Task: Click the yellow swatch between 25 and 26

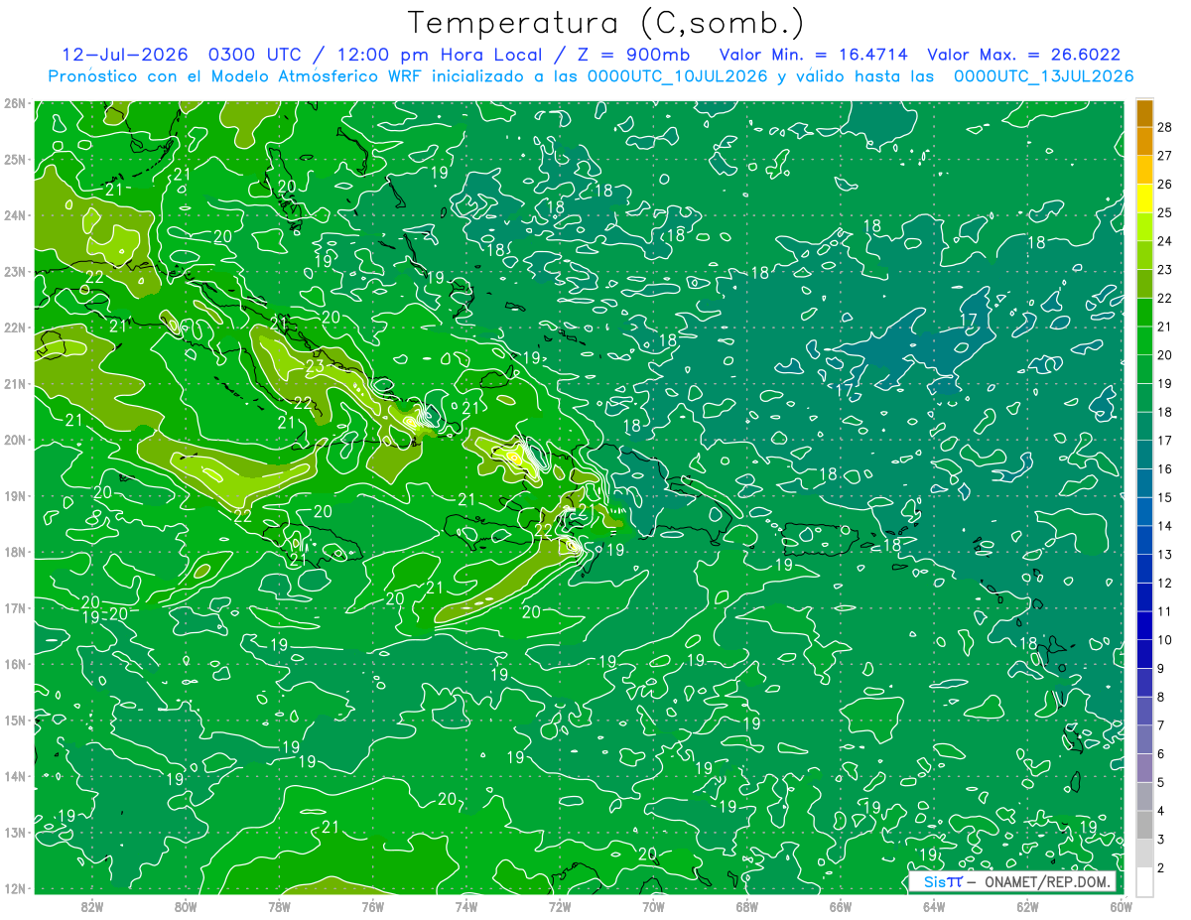Action: 1144,198
